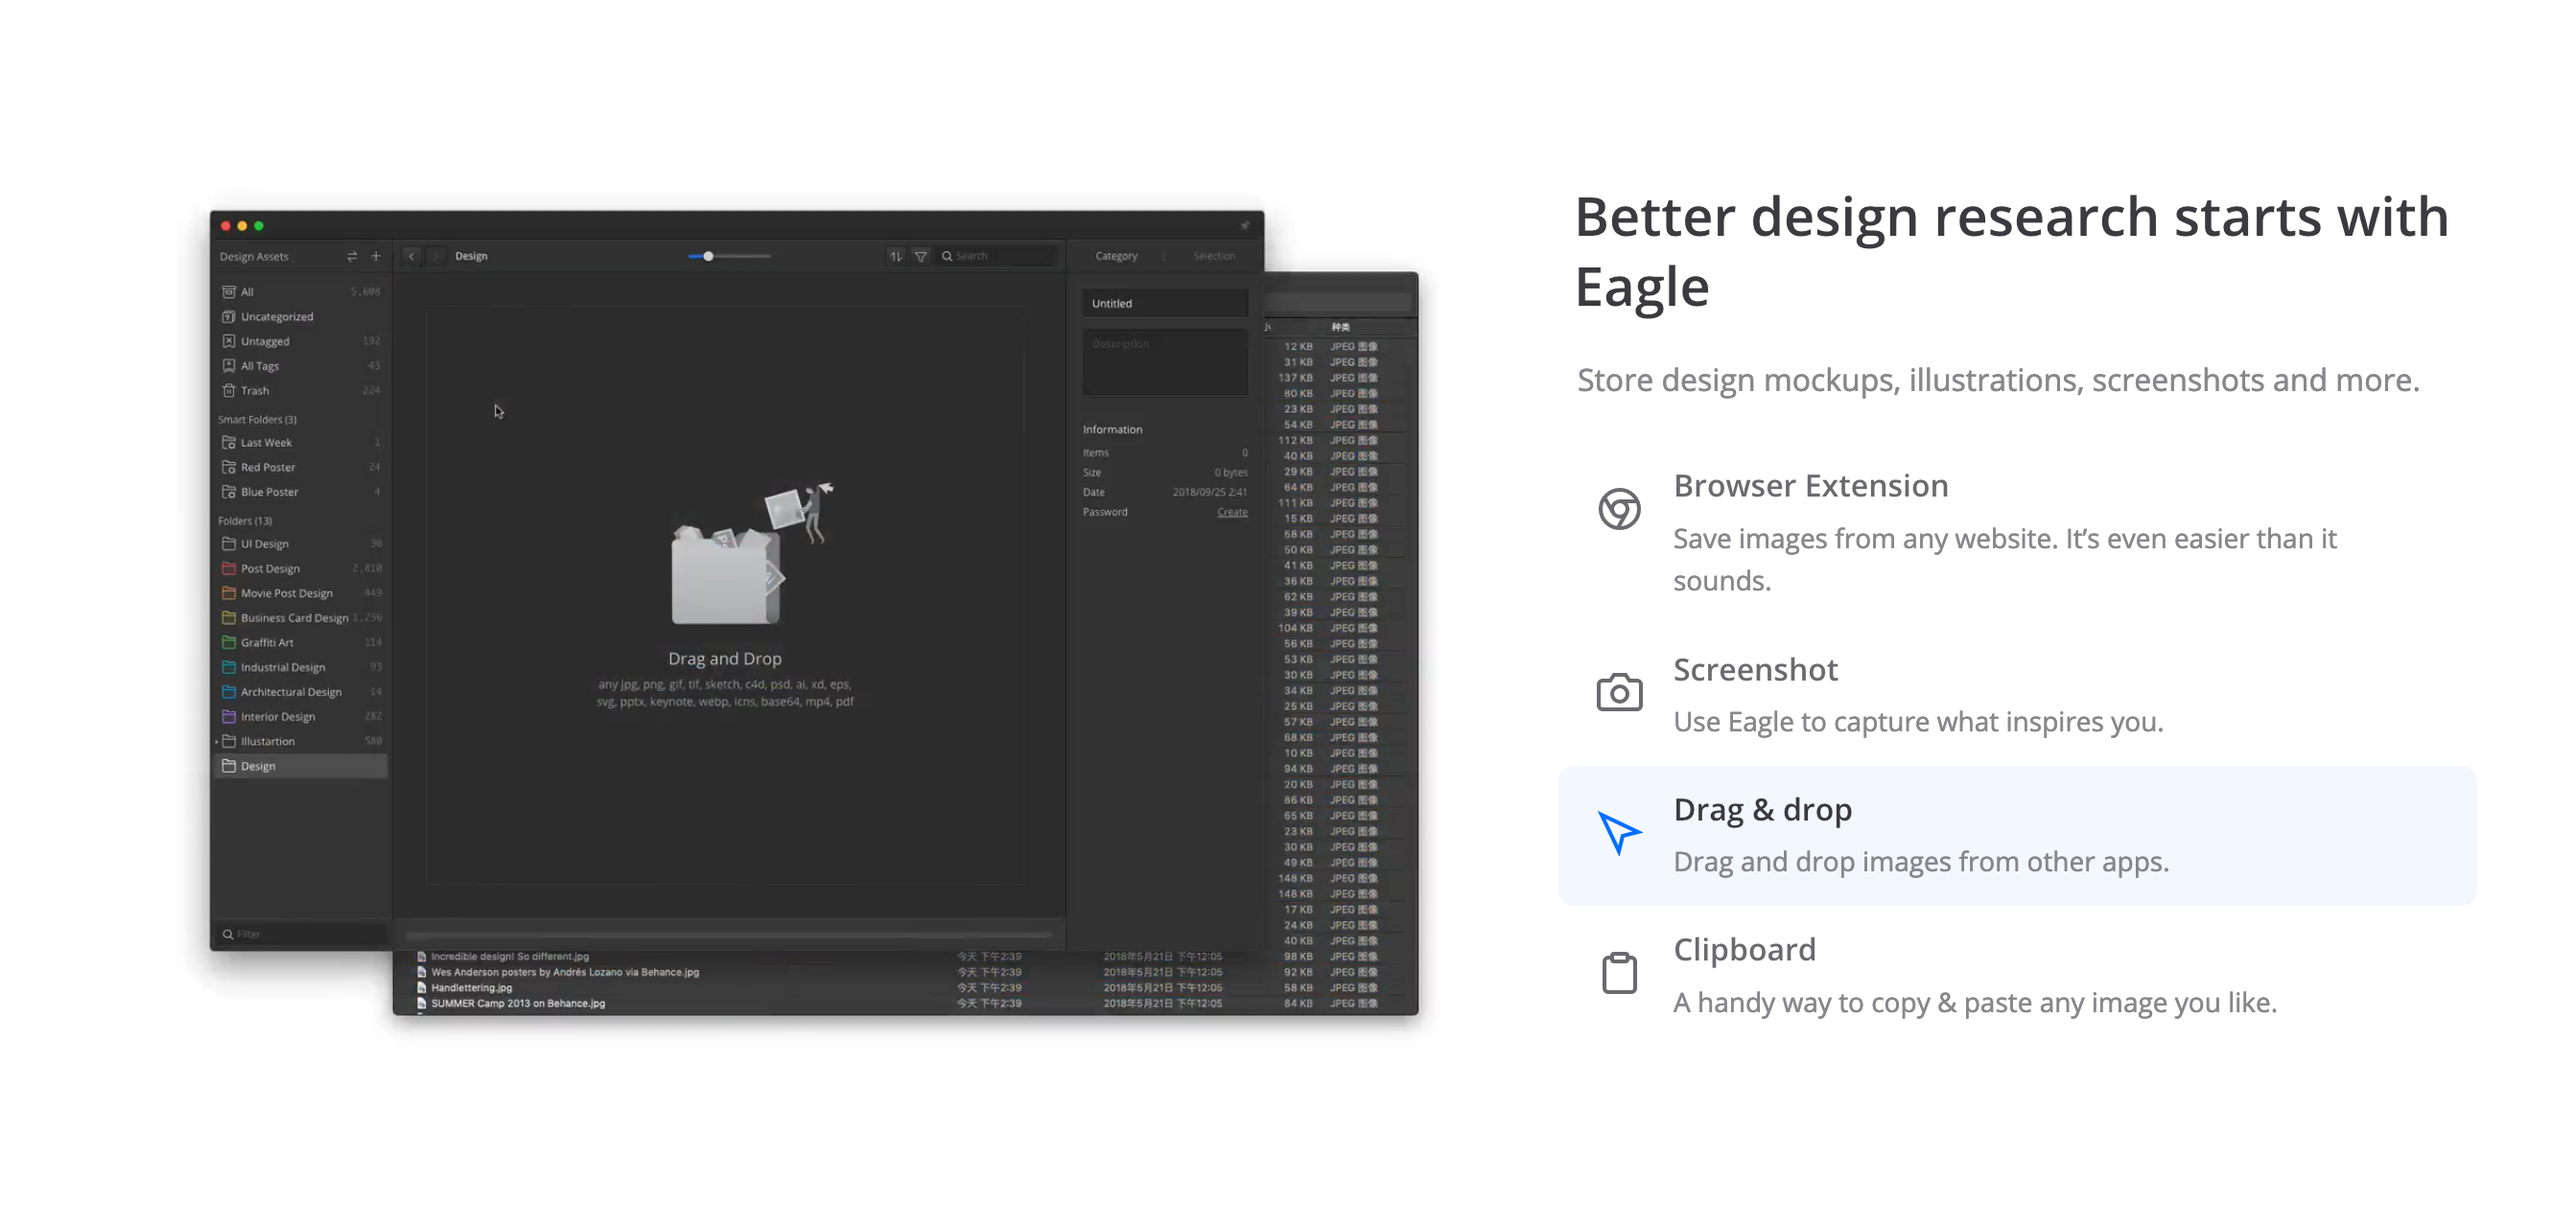Select the Post Design folder

pos(300,568)
